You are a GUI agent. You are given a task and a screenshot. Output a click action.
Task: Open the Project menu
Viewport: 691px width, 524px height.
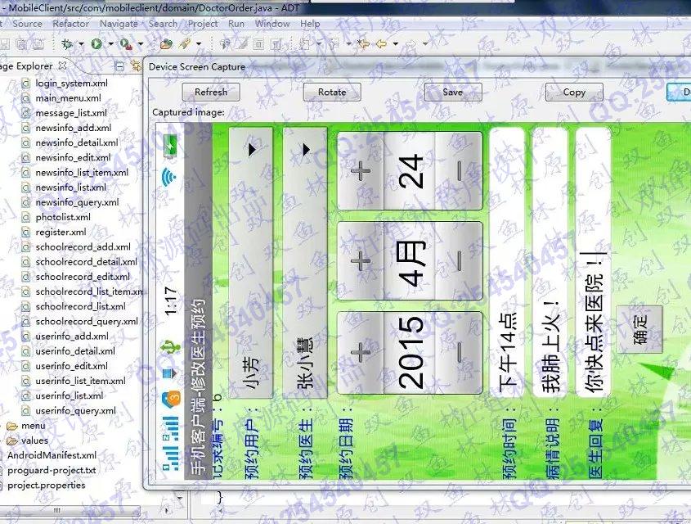coord(203,24)
